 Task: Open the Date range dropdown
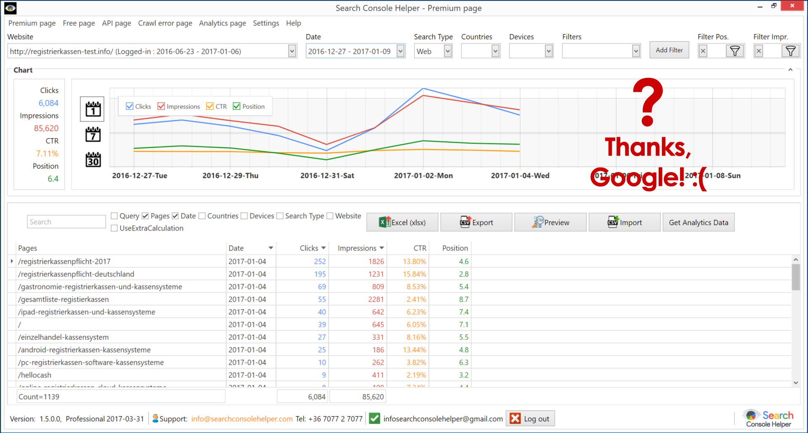[x=401, y=51]
